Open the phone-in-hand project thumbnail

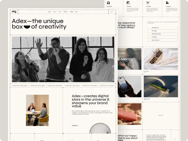130,86
